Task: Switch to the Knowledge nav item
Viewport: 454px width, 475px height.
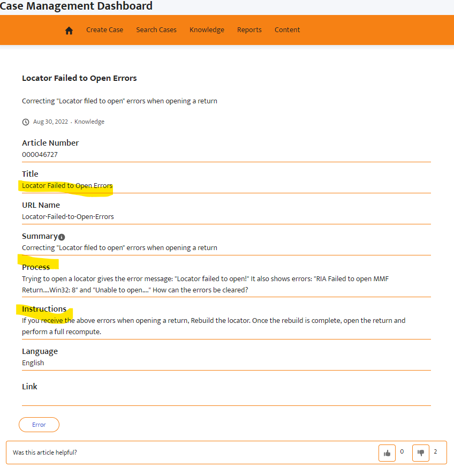Action: coord(207,29)
